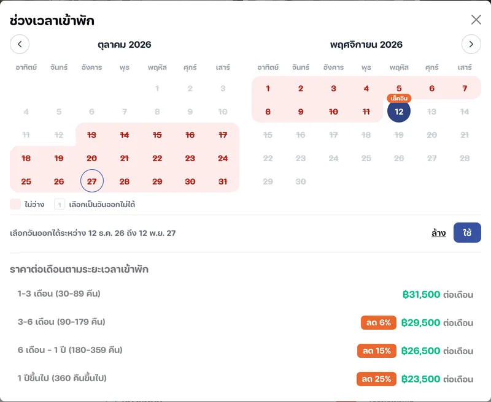Click the ลด 25% discount badge
This screenshot has width=491, height=402.
point(376,379)
